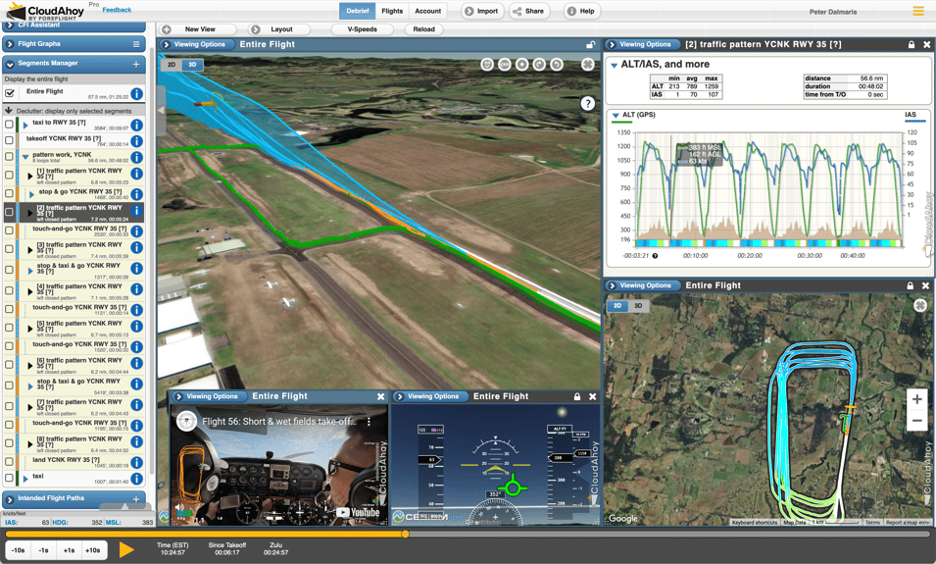Open the hamburger menu at top right

pyautogui.click(x=918, y=12)
